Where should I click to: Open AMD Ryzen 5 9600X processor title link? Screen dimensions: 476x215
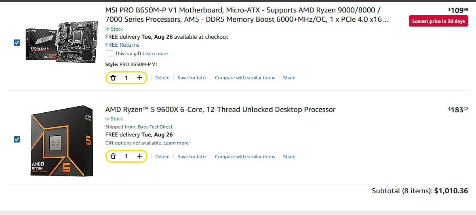coord(220,110)
